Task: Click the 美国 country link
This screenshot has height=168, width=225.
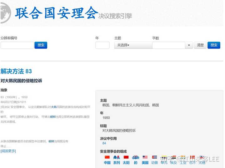Action: pyautogui.click(x=145, y=163)
